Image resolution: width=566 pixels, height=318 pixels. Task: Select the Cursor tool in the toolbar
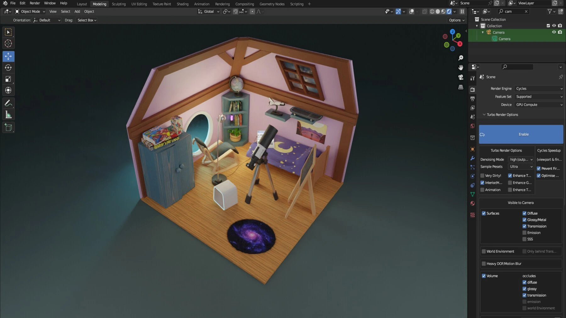click(8, 44)
